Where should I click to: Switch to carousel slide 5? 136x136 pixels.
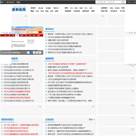[x=40, y=53]
